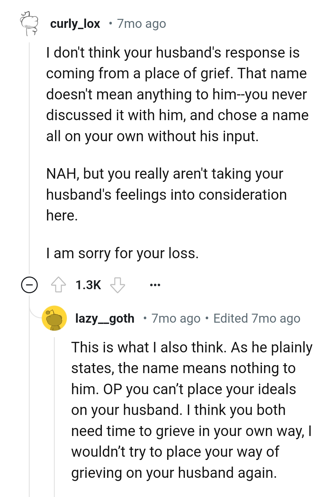The image size is (334, 497).
Task: Click the line "I am sorry for your loss."
Action: [x=122, y=253]
